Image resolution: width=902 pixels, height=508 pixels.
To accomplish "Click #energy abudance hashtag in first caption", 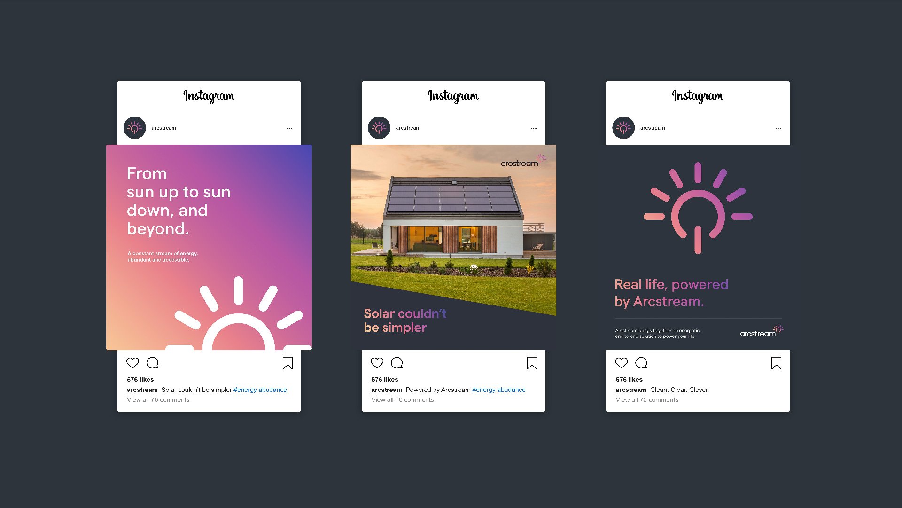I will (260, 390).
